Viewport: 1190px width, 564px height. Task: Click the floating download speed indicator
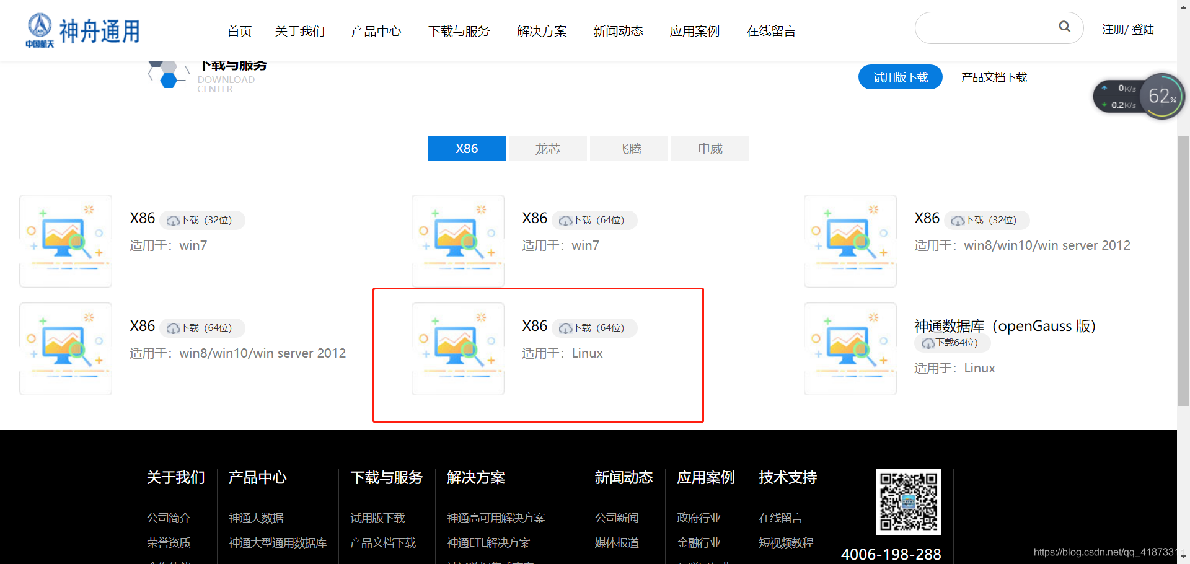(x=1117, y=96)
